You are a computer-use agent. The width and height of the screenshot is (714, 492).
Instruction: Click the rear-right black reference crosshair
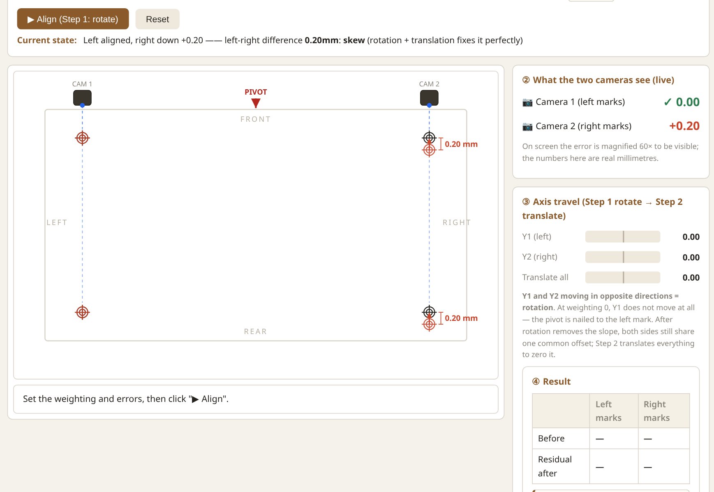(x=429, y=312)
